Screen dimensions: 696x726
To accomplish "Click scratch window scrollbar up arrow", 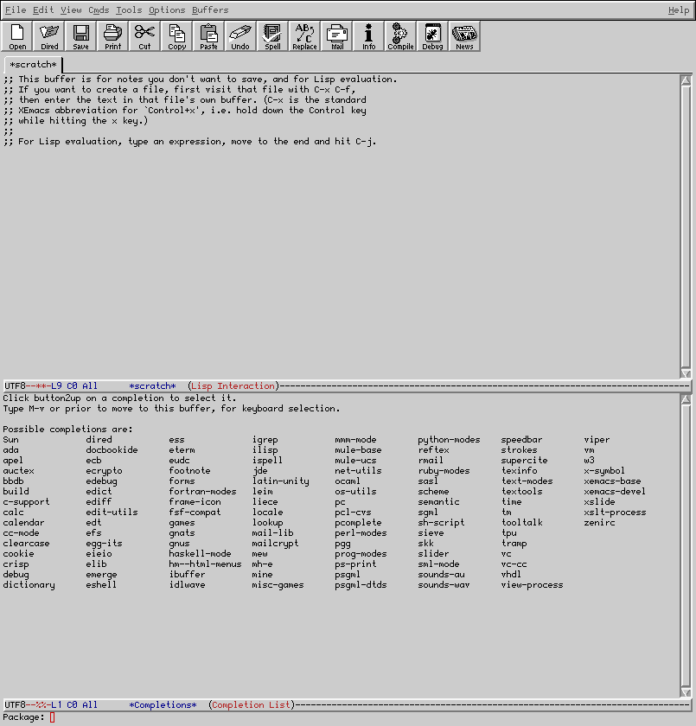I will [686, 80].
